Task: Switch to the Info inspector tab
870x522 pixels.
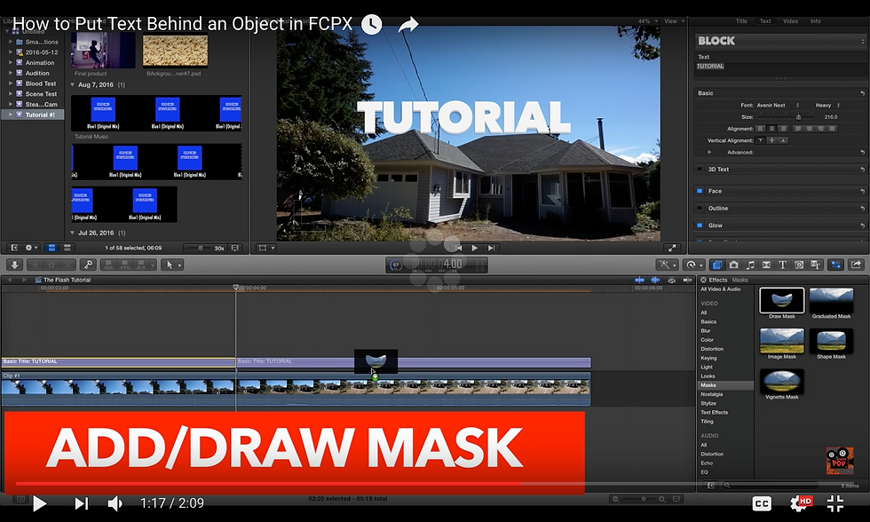Action: pos(815,21)
